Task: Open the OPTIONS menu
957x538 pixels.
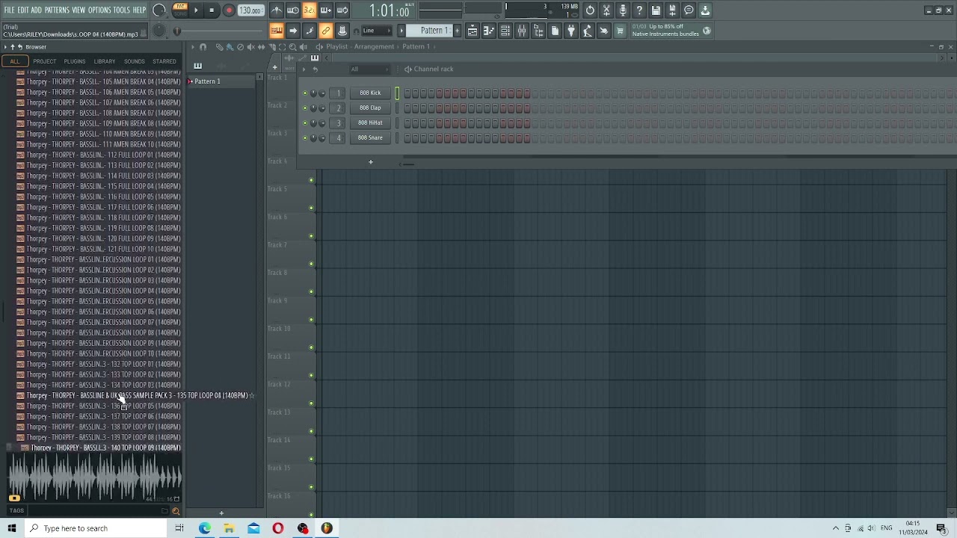Action: (x=99, y=10)
